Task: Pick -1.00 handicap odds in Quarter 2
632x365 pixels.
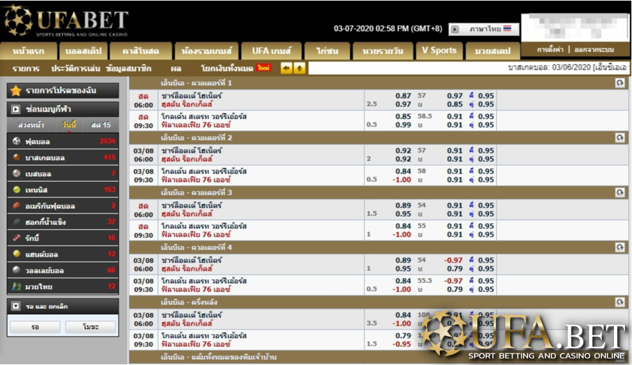Action: [402, 180]
